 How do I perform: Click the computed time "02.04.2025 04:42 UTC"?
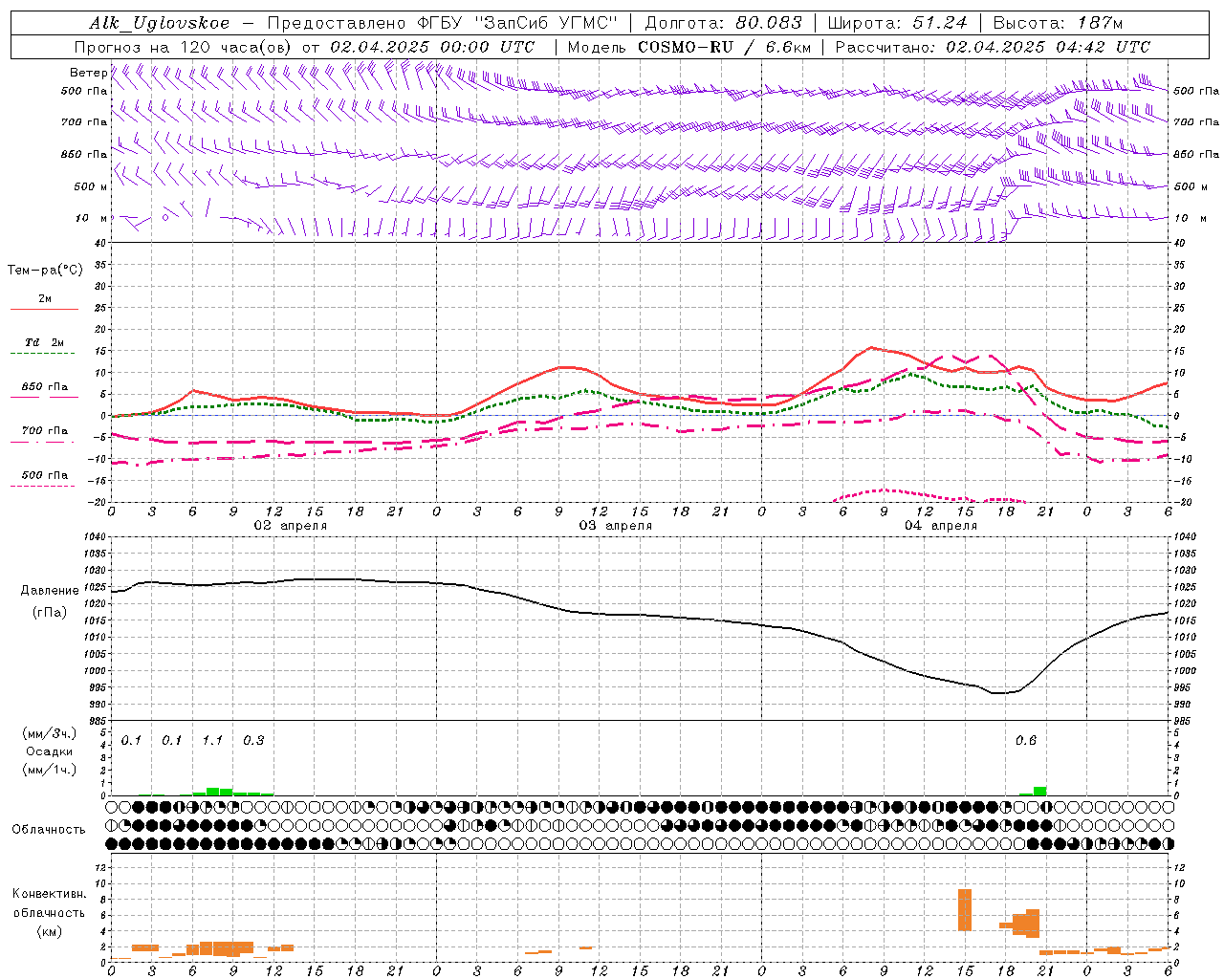point(1048,47)
